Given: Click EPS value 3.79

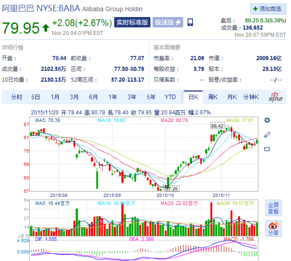Looking at the screenshot, I should click(x=199, y=69).
